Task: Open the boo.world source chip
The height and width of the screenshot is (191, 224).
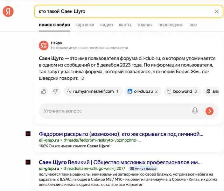Action: [182, 91]
